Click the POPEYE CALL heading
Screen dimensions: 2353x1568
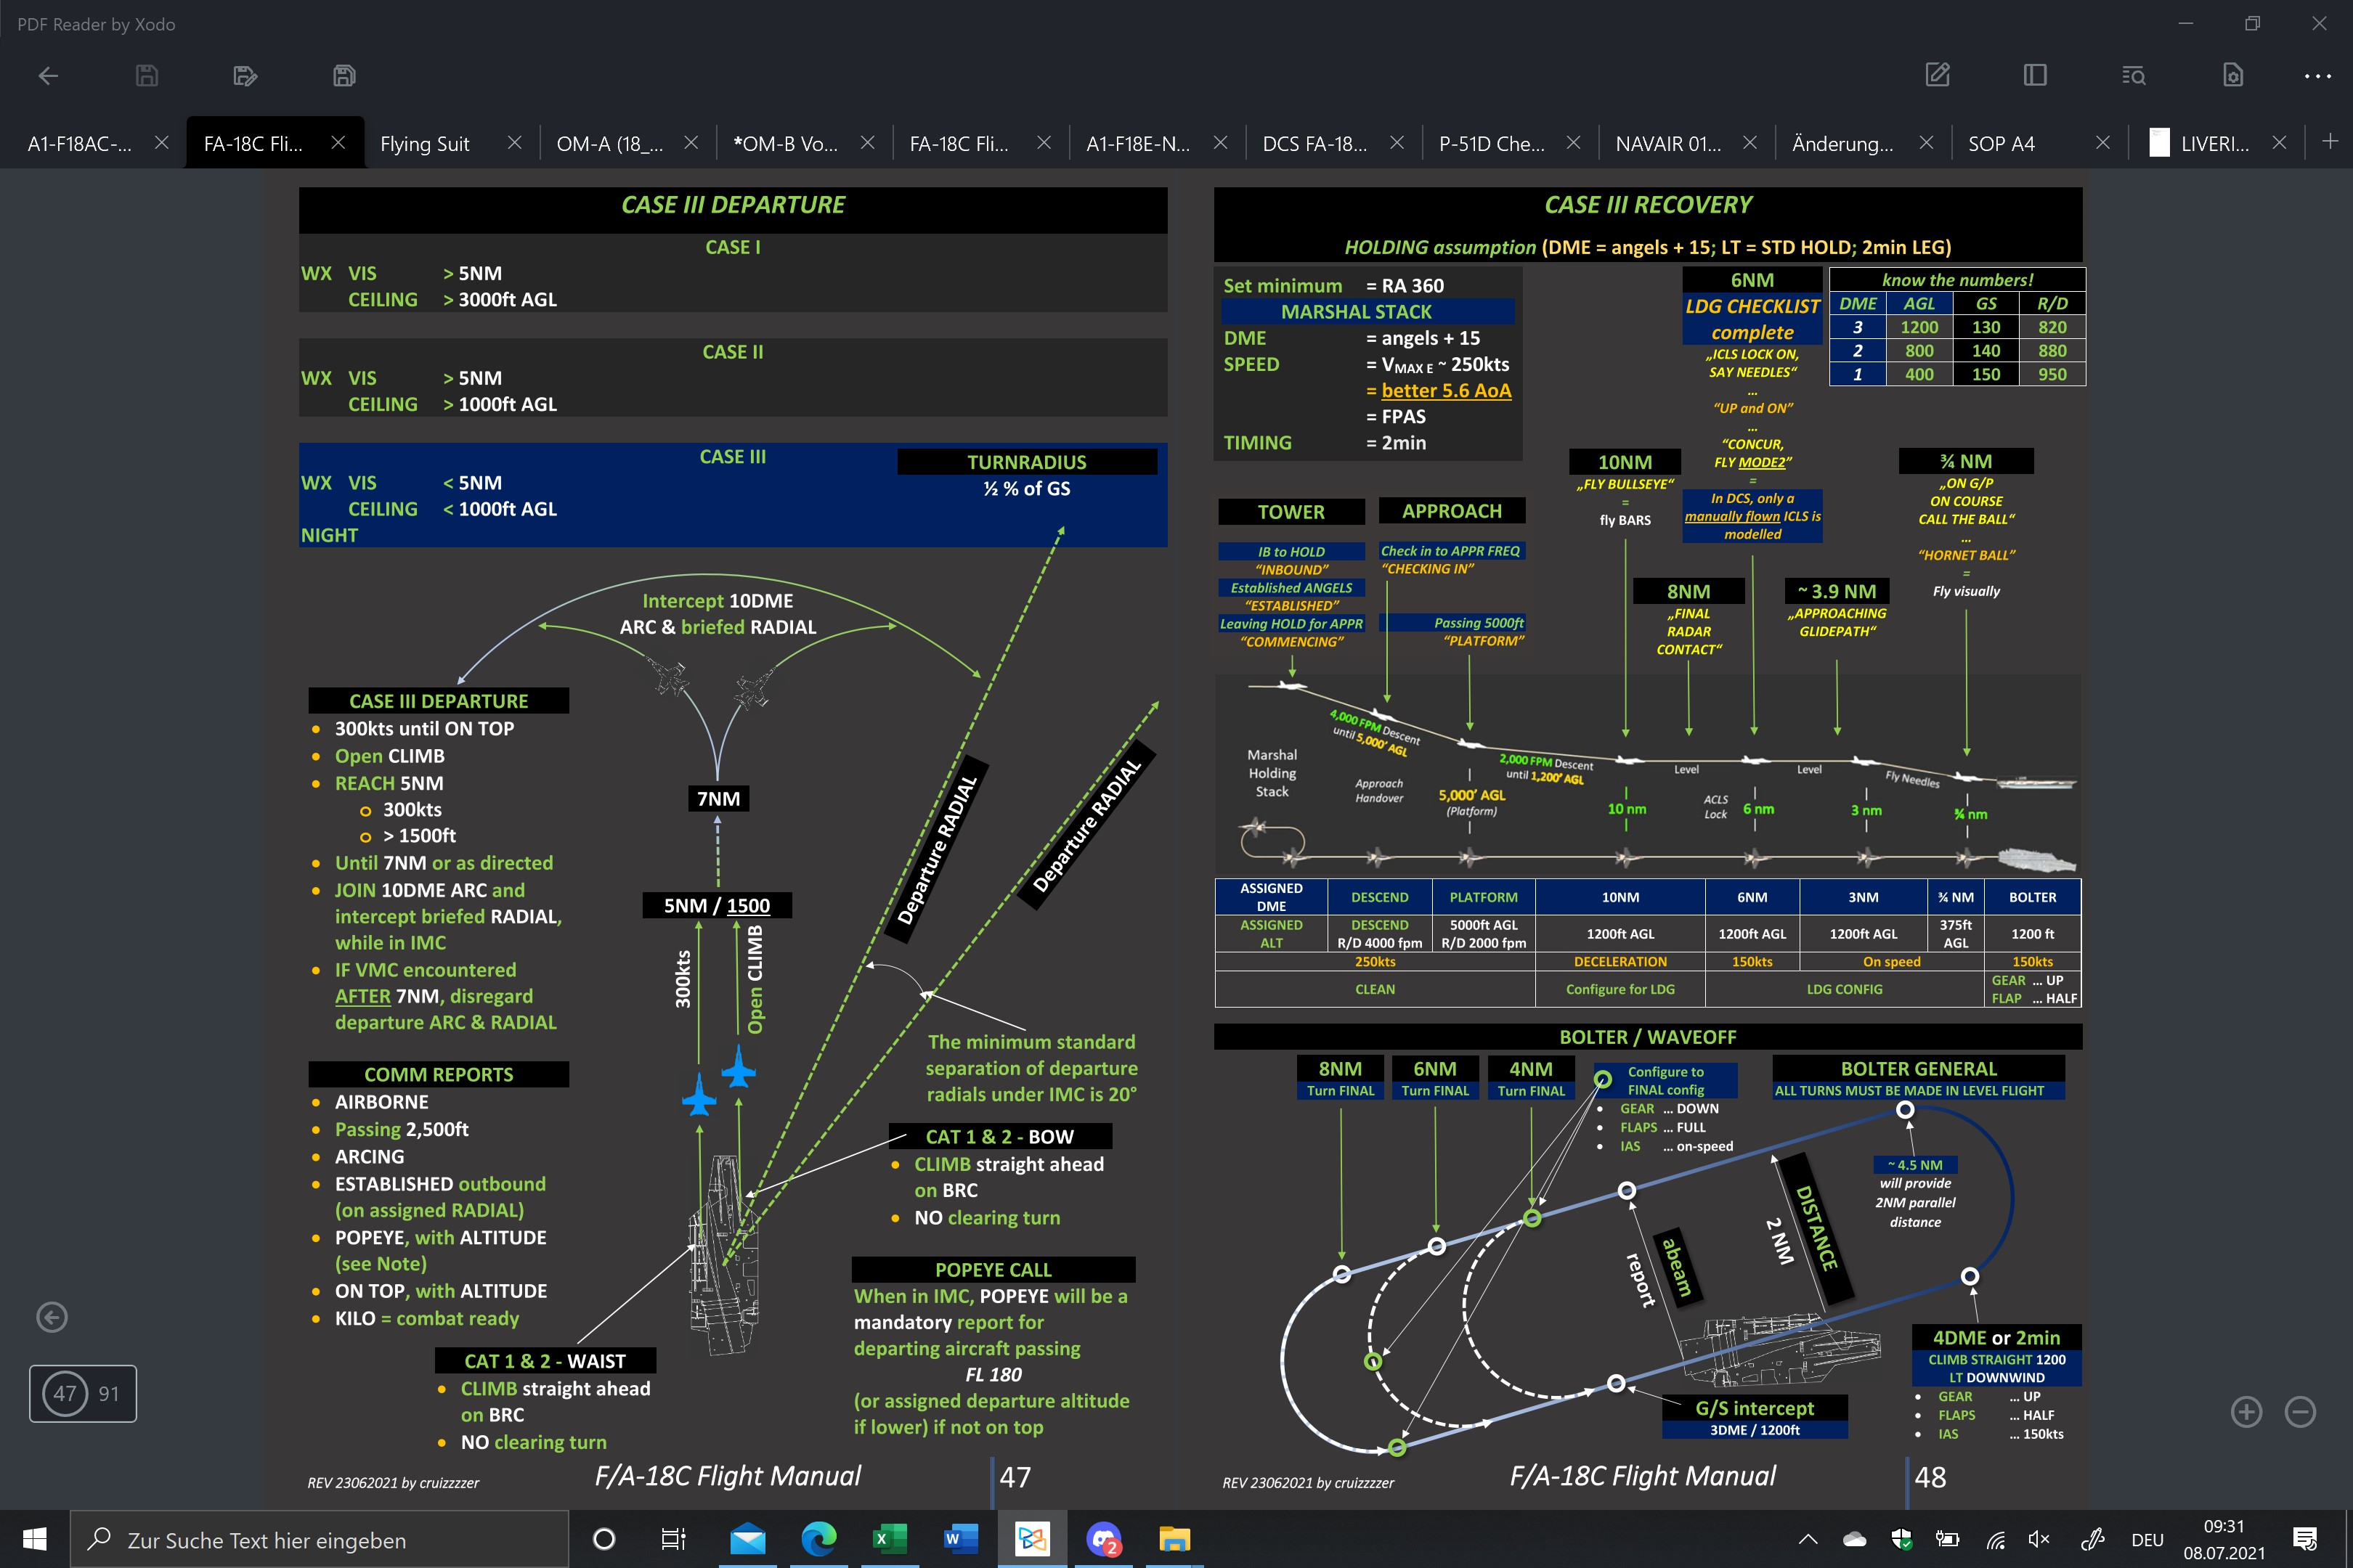[x=993, y=1269]
